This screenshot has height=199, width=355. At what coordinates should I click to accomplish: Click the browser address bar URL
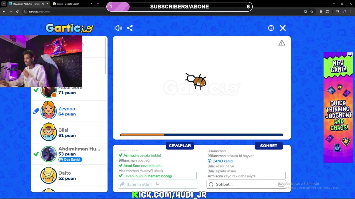40,12
